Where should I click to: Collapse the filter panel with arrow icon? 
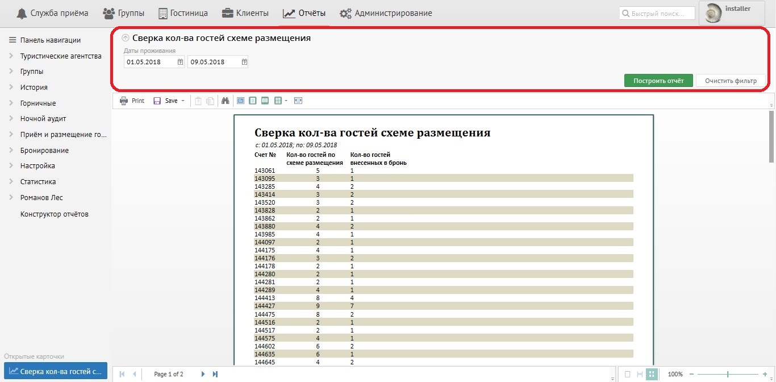point(126,39)
